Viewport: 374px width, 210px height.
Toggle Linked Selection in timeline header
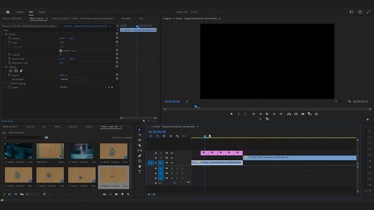click(164, 136)
